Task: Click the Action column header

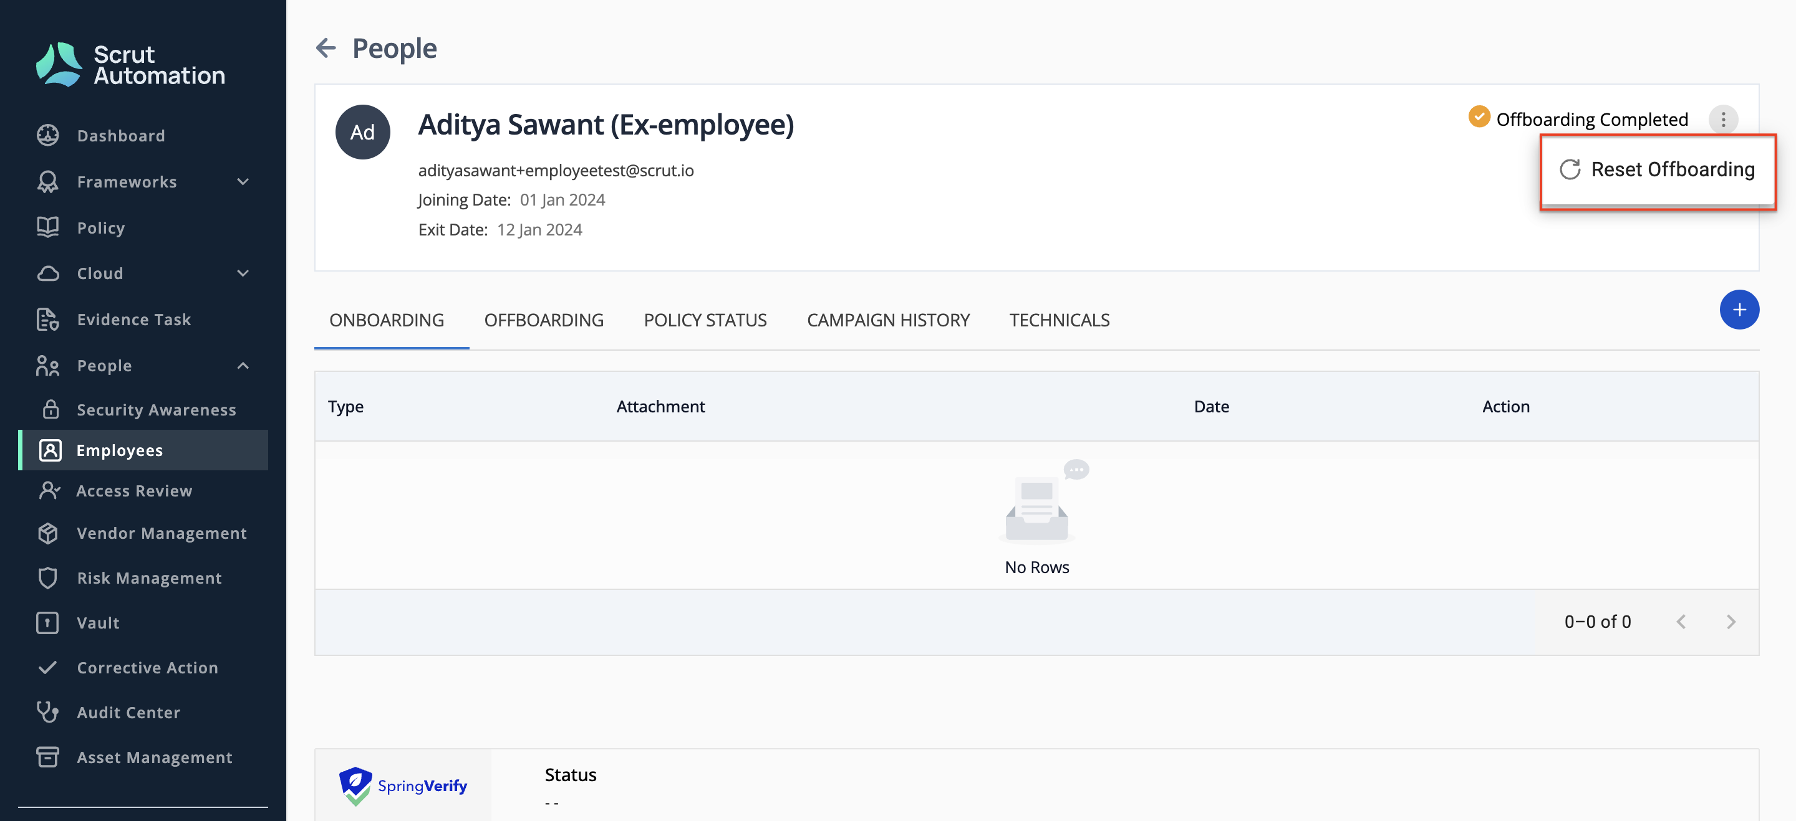Action: pos(1506,406)
